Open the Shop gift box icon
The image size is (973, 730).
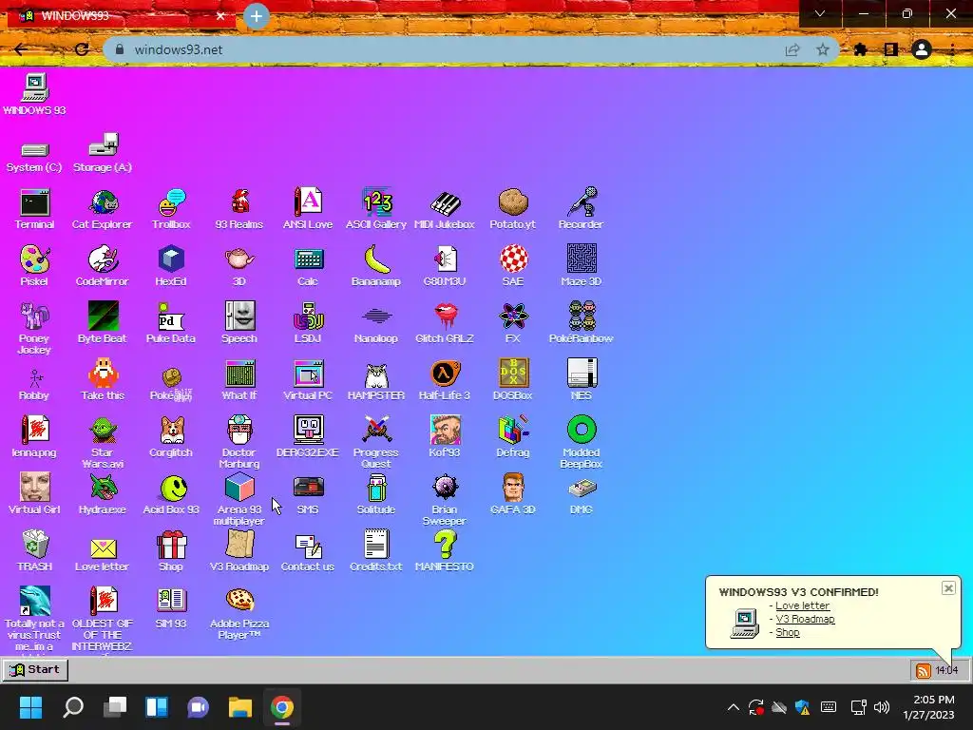click(171, 551)
